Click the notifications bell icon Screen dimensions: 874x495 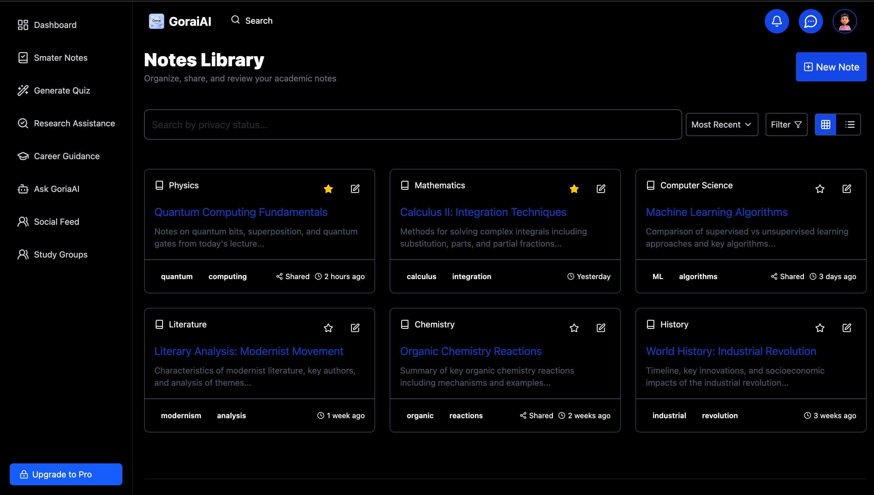[x=777, y=22]
